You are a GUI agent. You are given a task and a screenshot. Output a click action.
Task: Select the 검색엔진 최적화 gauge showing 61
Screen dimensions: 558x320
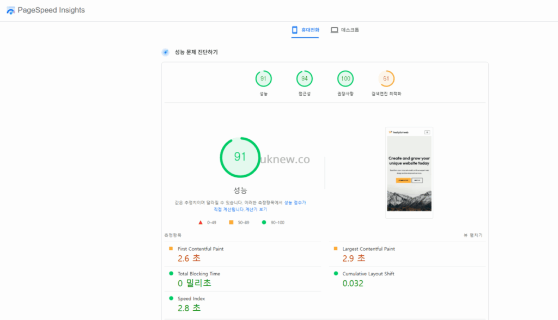[x=387, y=78]
